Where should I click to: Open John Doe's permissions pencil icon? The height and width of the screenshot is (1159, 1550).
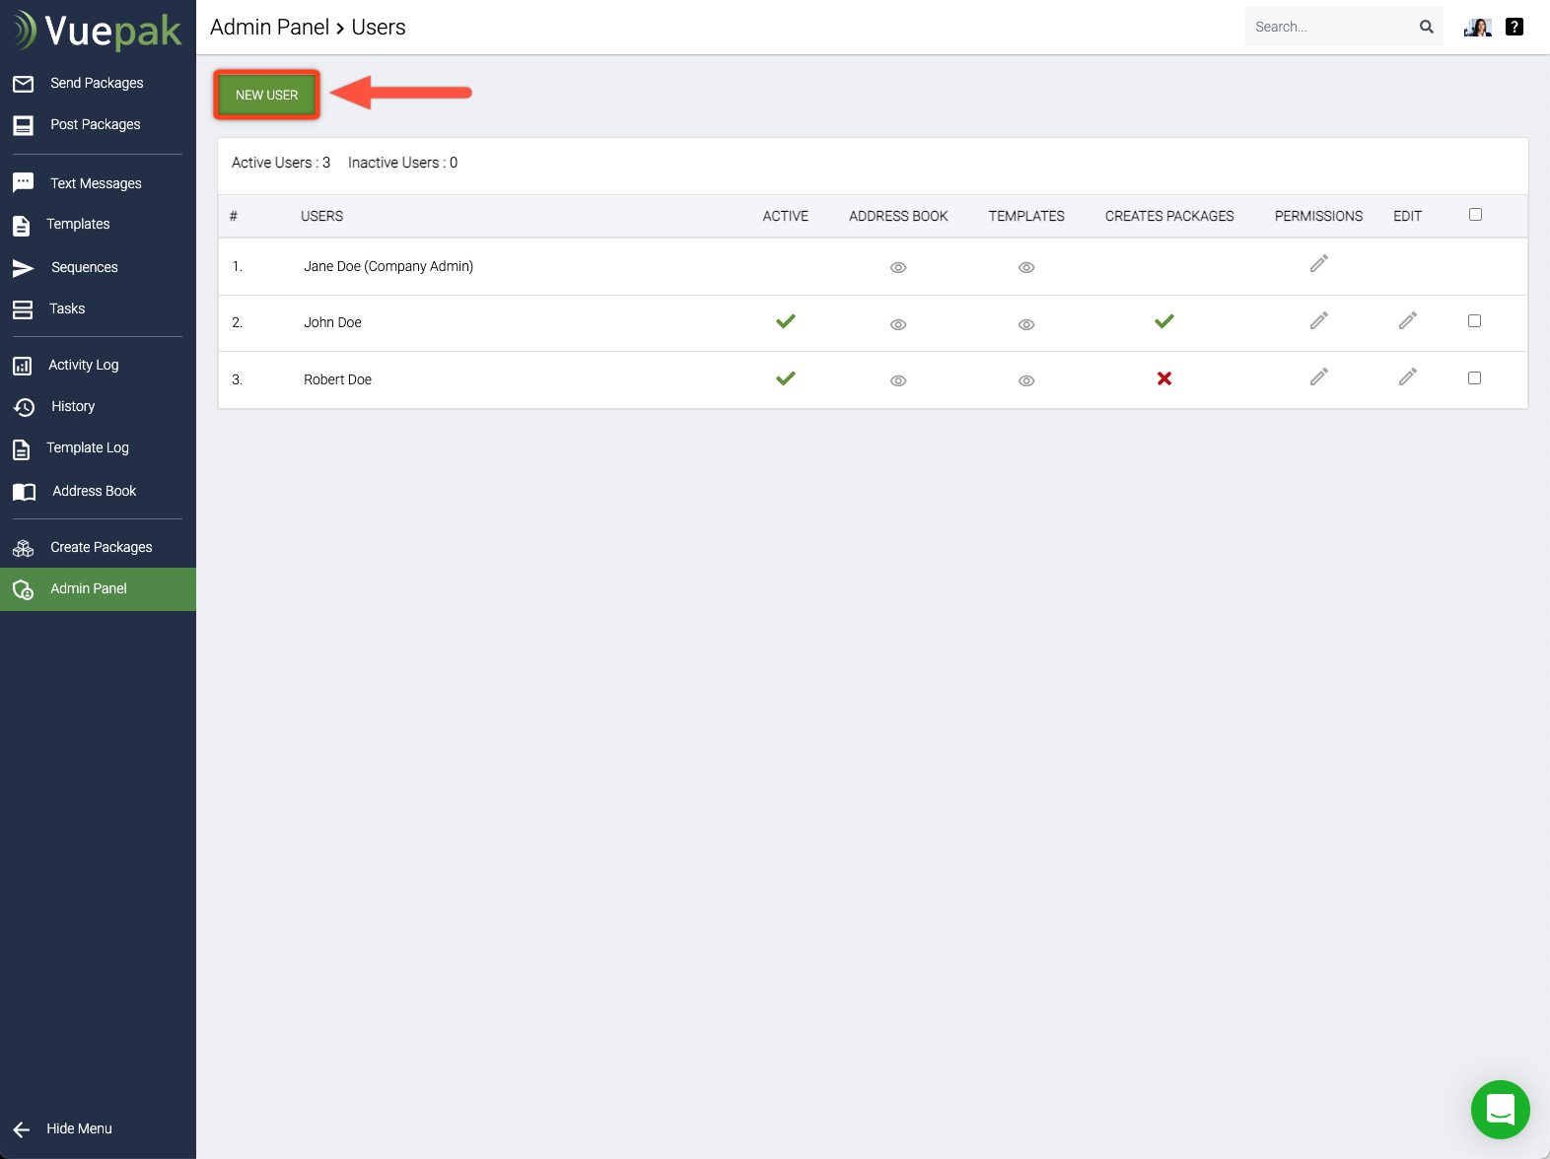click(x=1318, y=321)
